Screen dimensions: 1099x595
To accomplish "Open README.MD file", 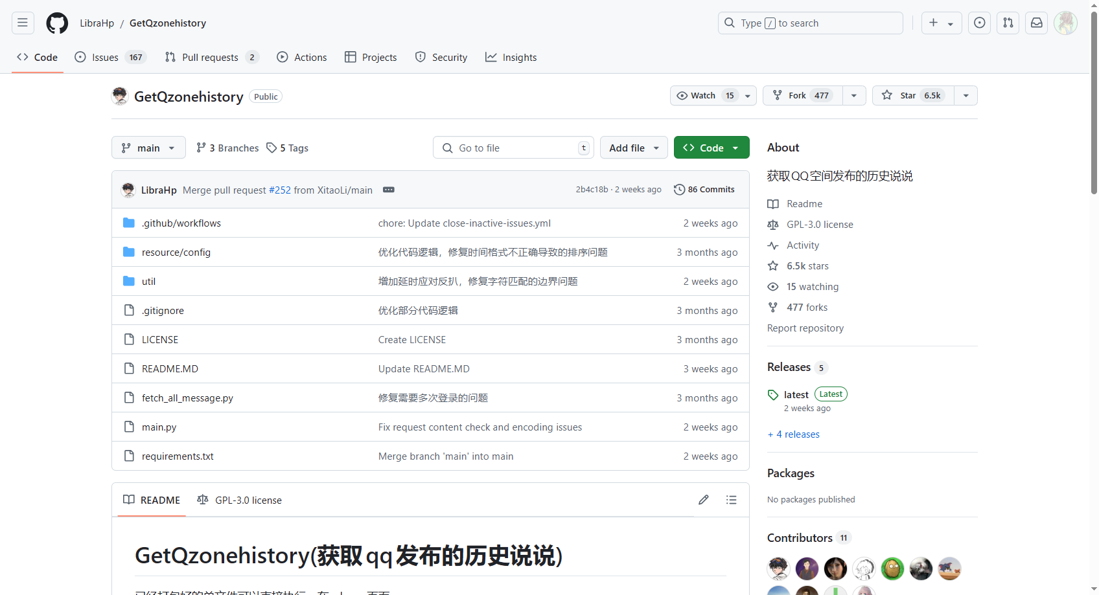I will pyautogui.click(x=170, y=369).
